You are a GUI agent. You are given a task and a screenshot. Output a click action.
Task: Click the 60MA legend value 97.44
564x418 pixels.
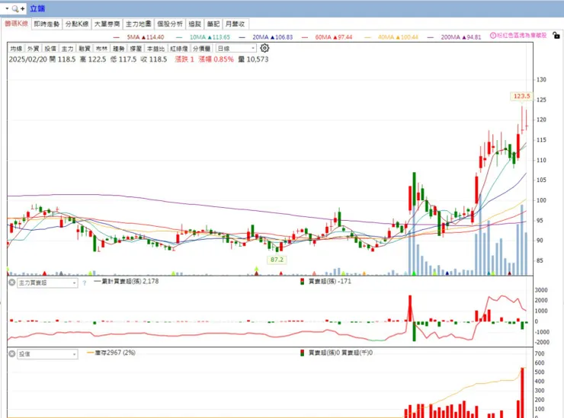(x=344, y=37)
